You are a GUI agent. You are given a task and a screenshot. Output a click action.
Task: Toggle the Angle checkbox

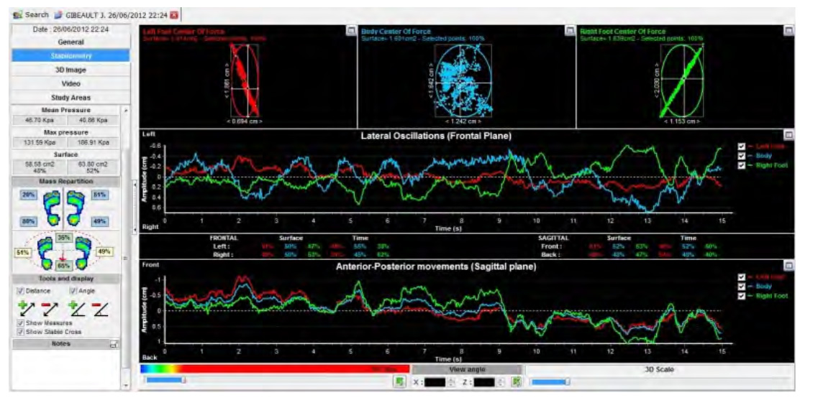73,291
